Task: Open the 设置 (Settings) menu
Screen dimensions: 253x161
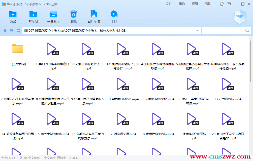Action: [x=195, y=4]
